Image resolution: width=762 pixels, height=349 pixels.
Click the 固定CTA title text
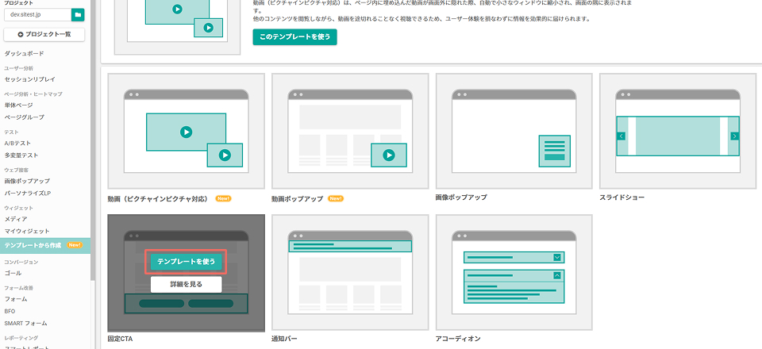coord(120,339)
